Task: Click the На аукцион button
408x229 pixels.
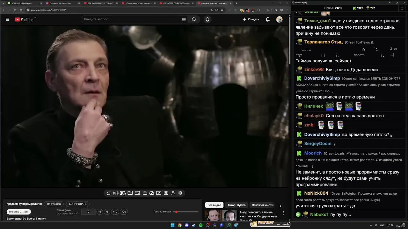Action: coord(54,204)
